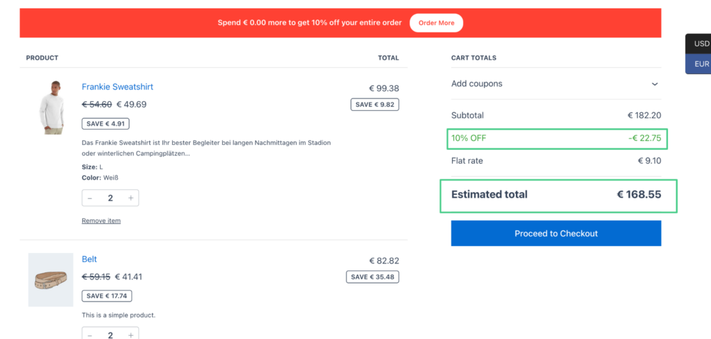Click the Estimated total amount

(639, 195)
